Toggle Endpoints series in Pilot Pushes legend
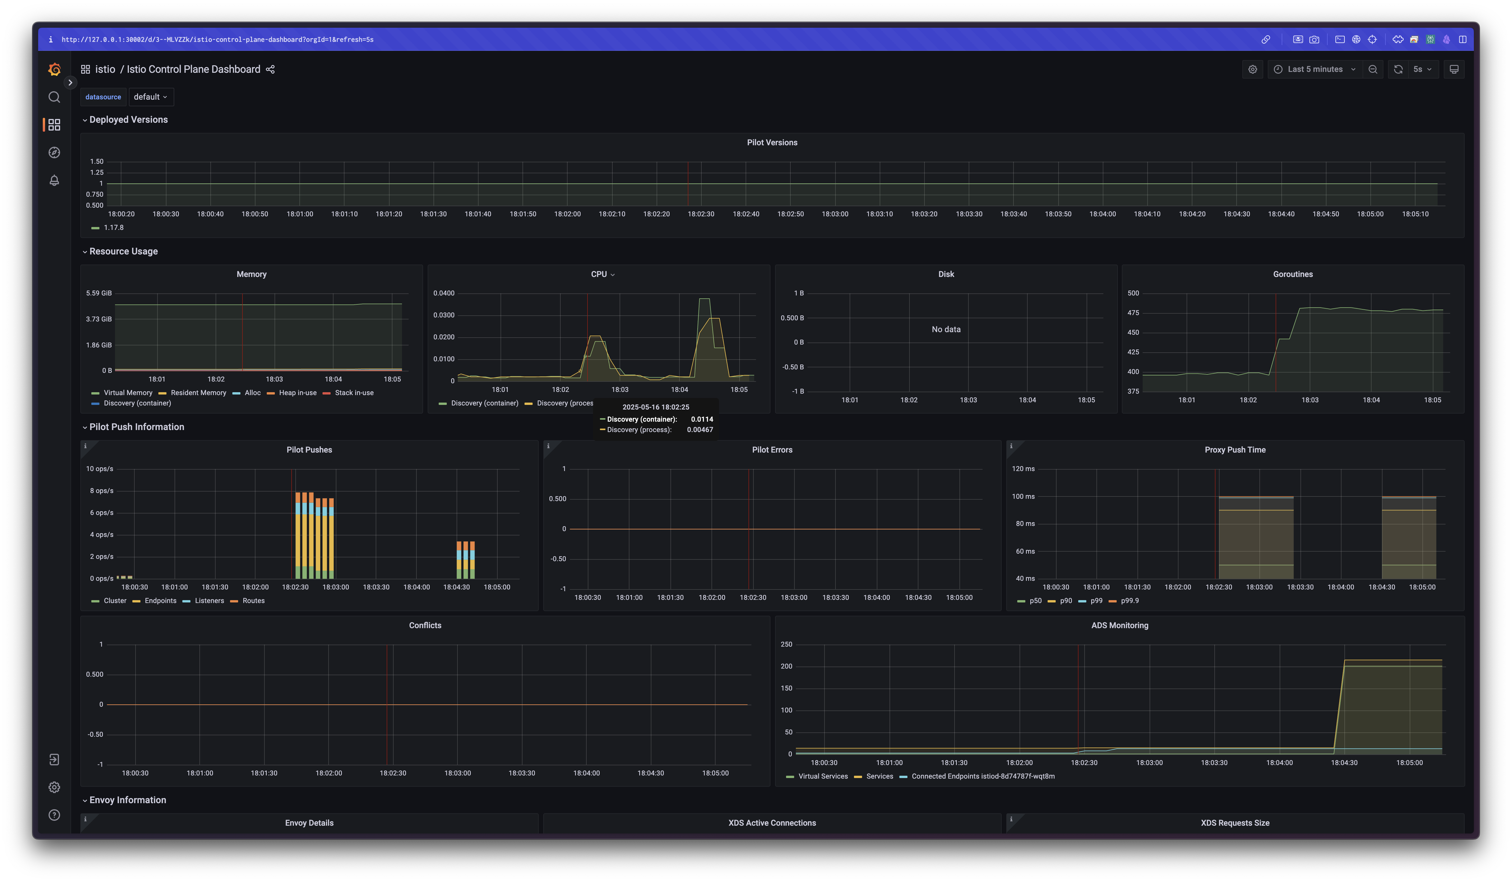Viewport: 1512px width, 882px height. [x=161, y=601]
